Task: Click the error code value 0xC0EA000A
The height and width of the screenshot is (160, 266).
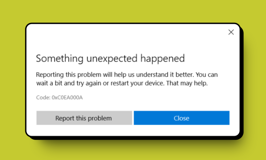Action: [67, 98]
